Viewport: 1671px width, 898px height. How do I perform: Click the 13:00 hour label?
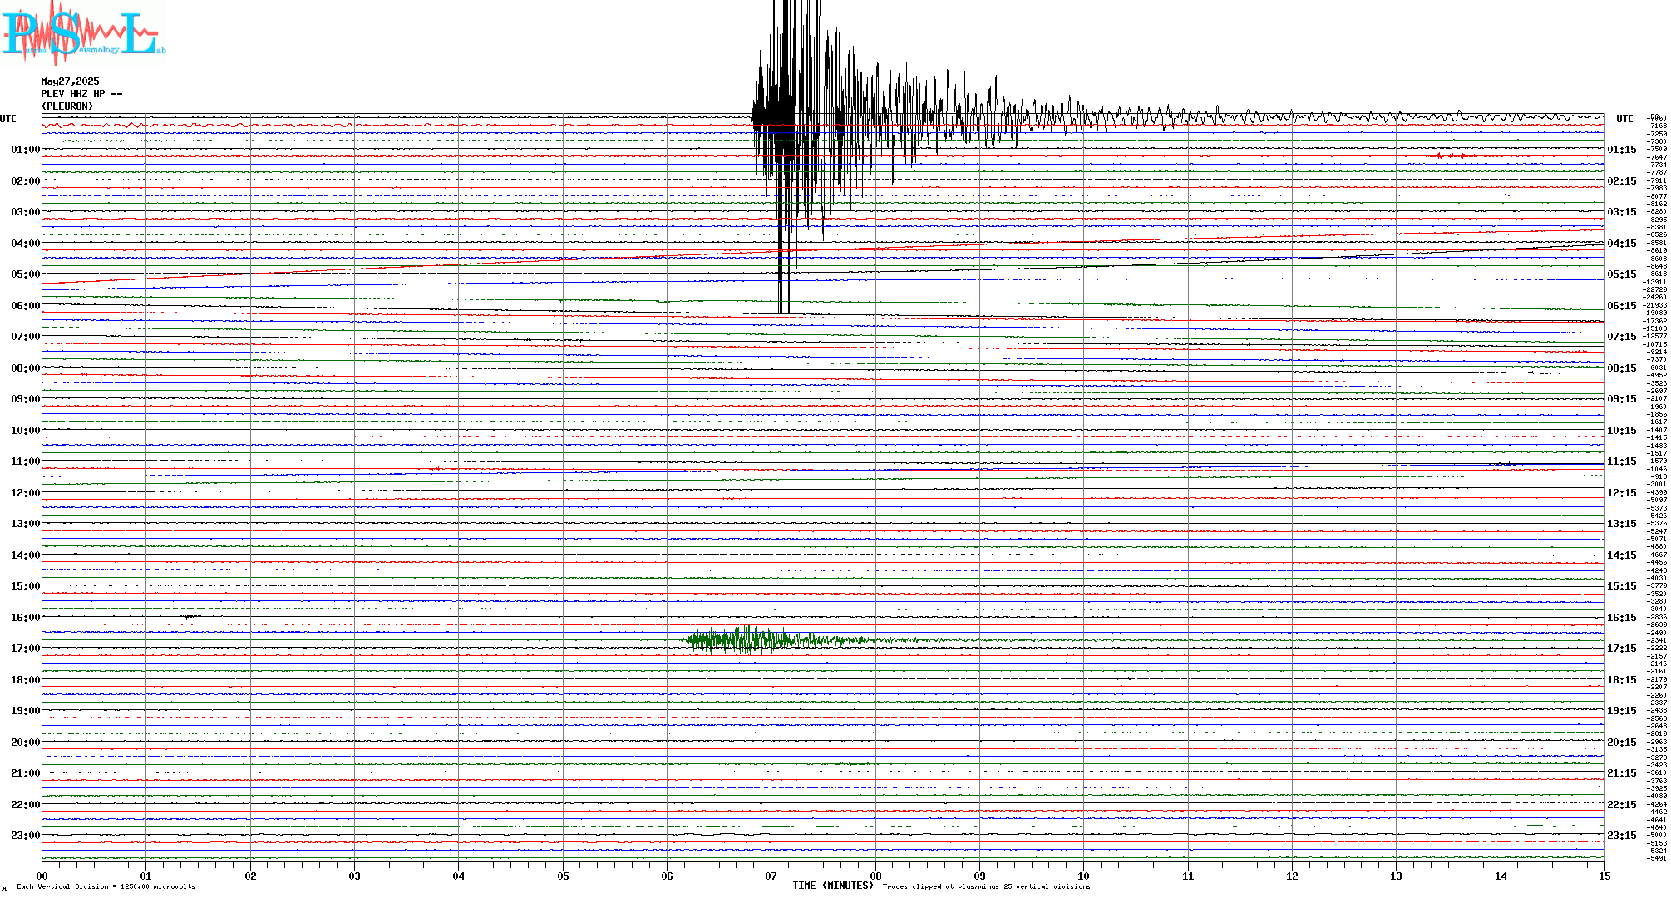pos(25,524)
